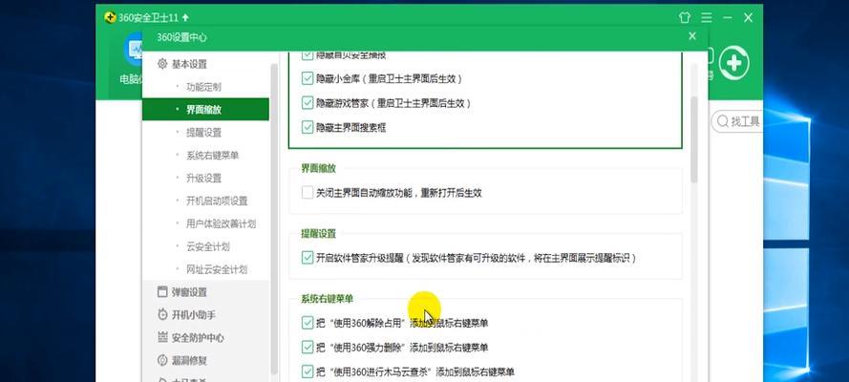Expand the 漏洞修复 category label

[x=189, y=361]
